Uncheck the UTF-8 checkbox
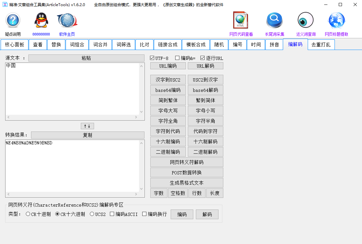Image resolution: width=362 pixels, height=244 pixels. coord(152,58)
